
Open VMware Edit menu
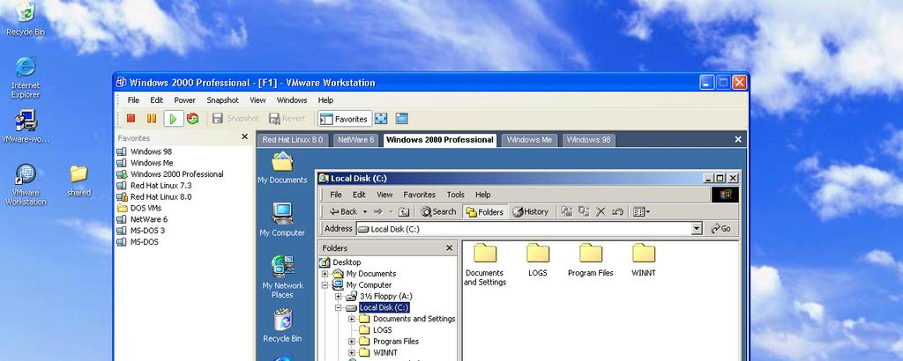(x=157, y=100)
